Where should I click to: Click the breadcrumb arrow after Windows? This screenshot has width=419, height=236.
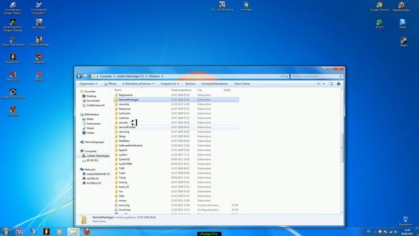(x=162, y=76)
